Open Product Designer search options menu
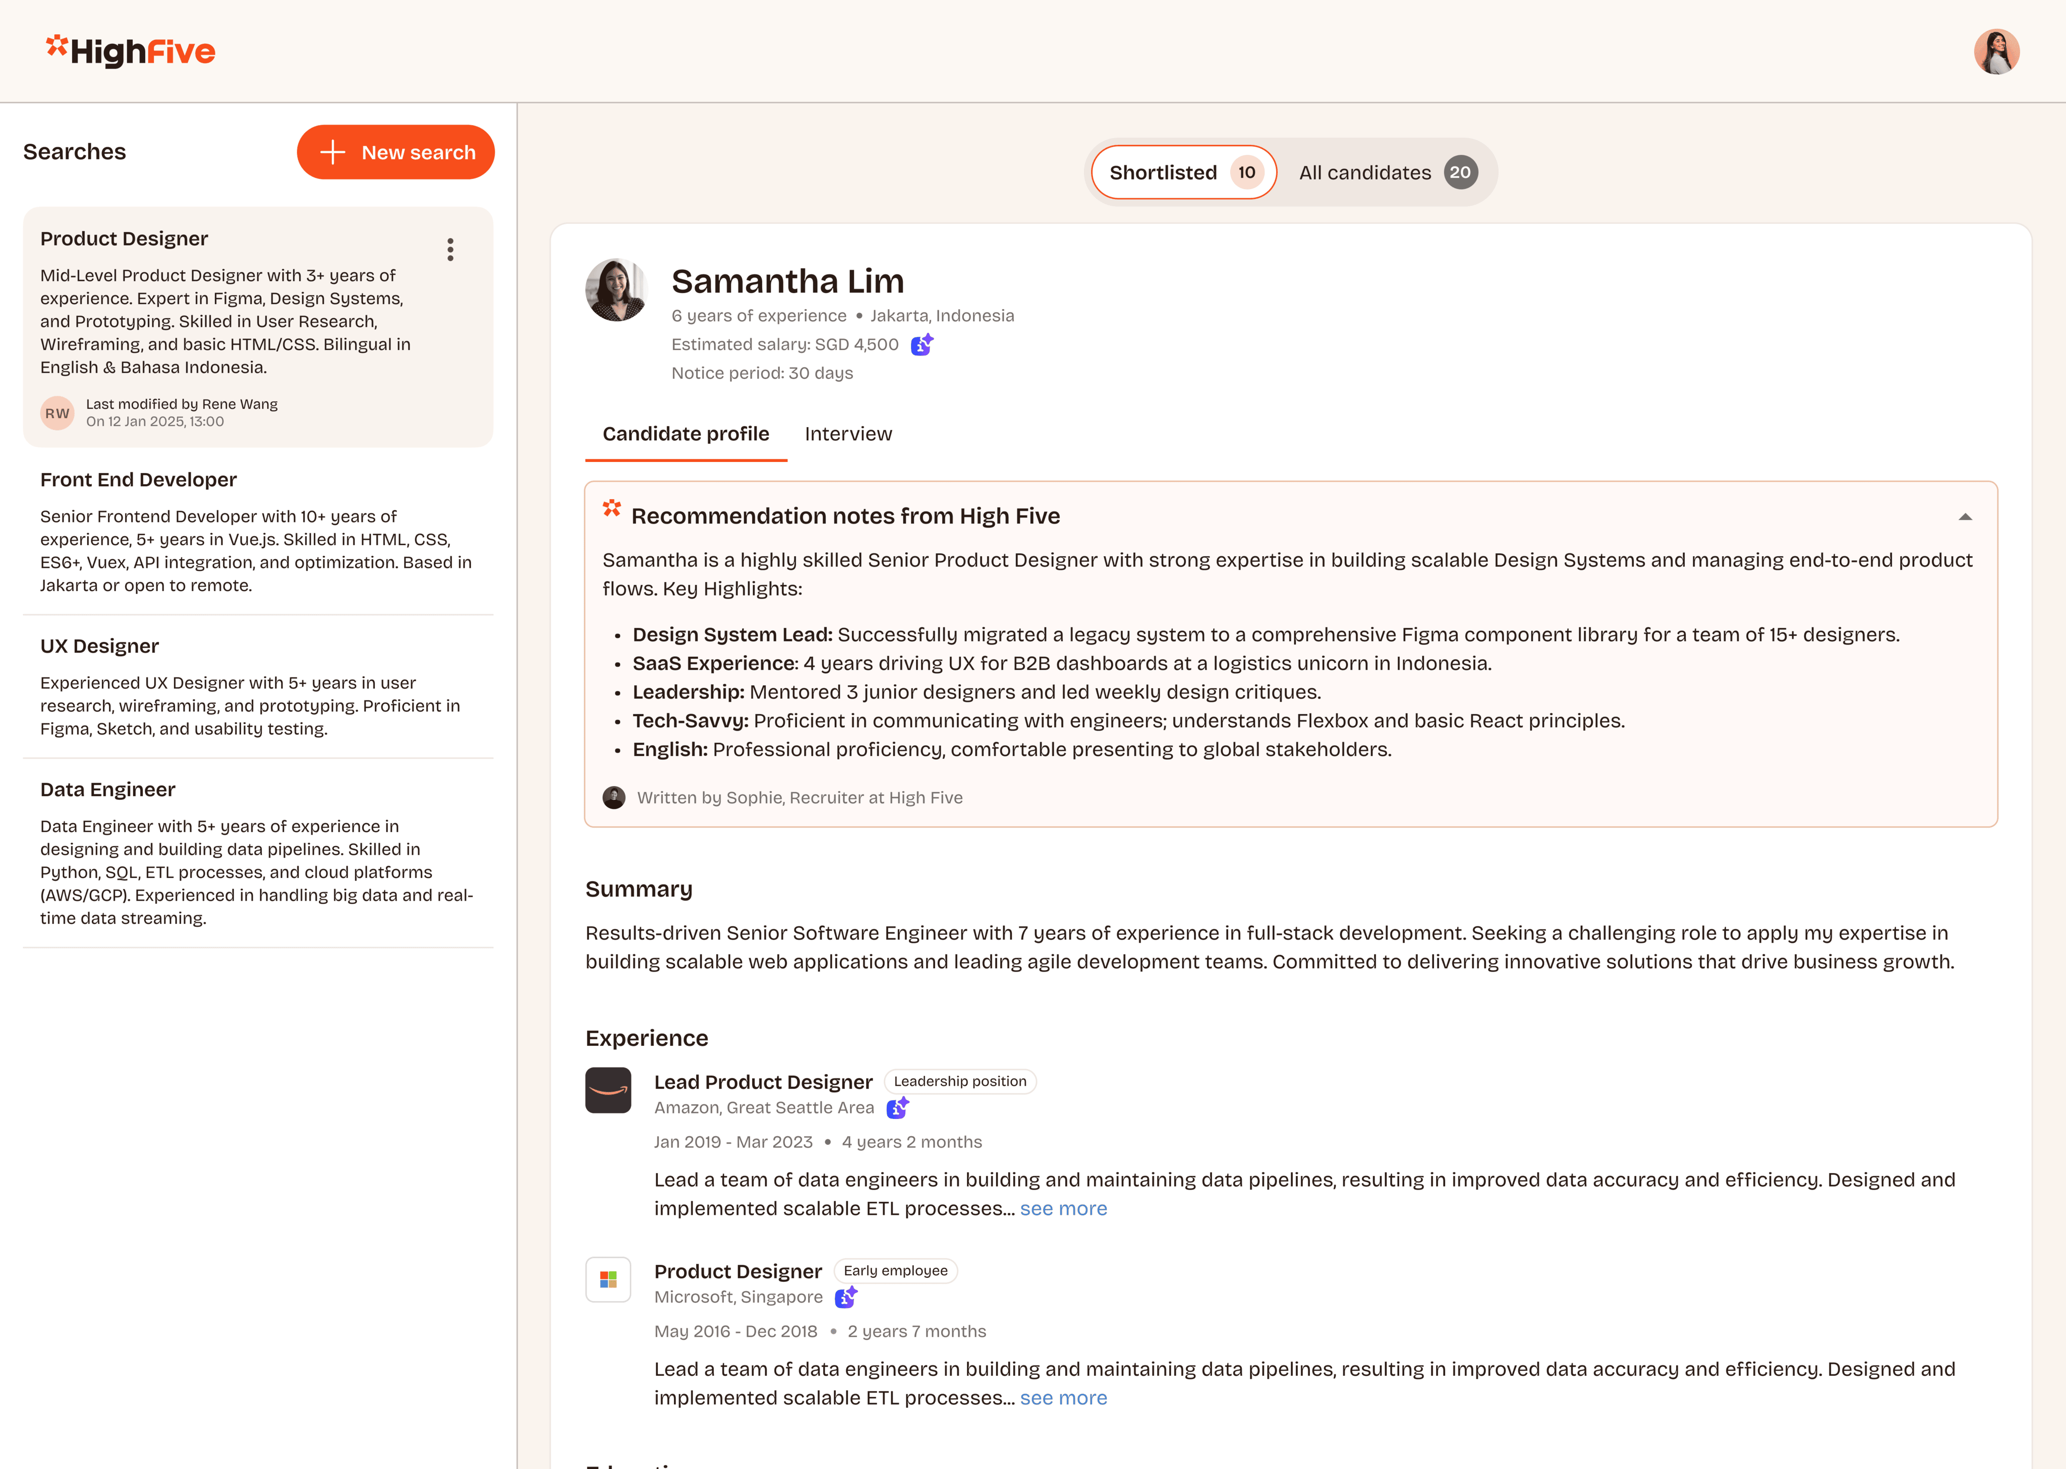This screenshot has width=2066, height=1469. click(x=450, y=250)
